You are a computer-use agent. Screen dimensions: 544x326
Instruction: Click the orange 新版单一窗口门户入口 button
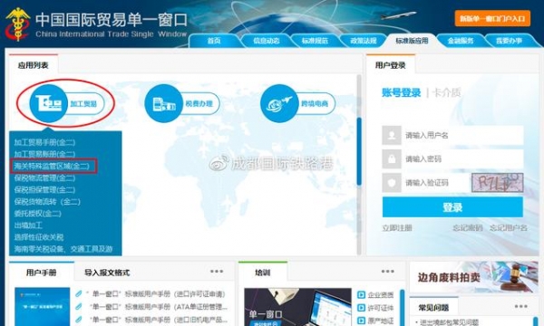[x=492, y=18]
